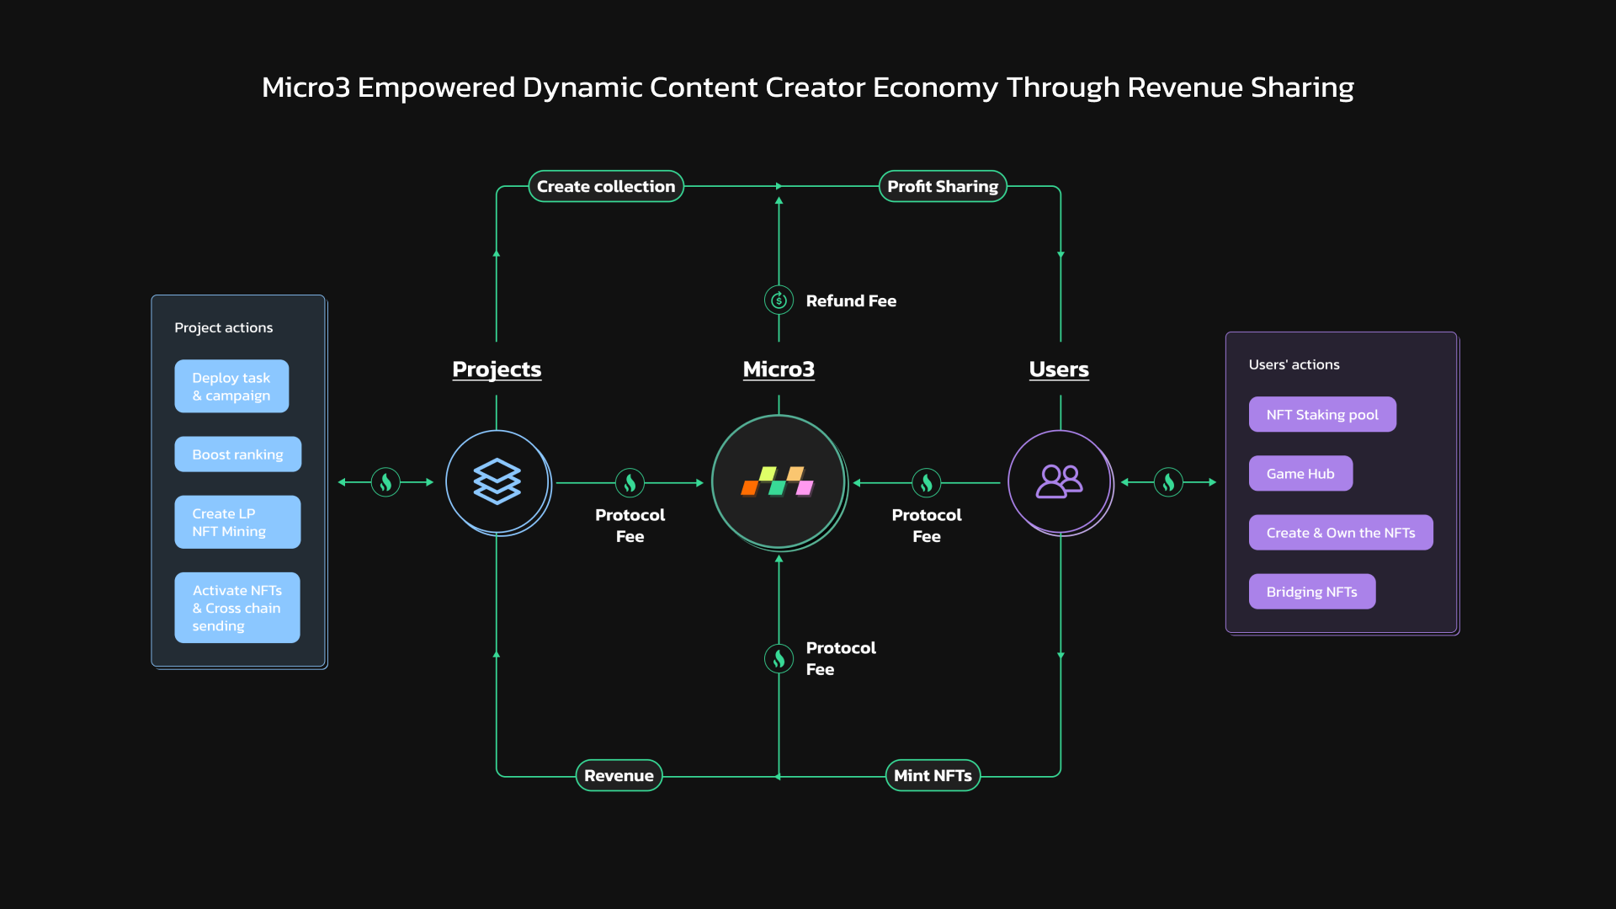Click the Profit Sharing pill label
Viewport: 1616px width, 909px height.
[x=943, y=186]
